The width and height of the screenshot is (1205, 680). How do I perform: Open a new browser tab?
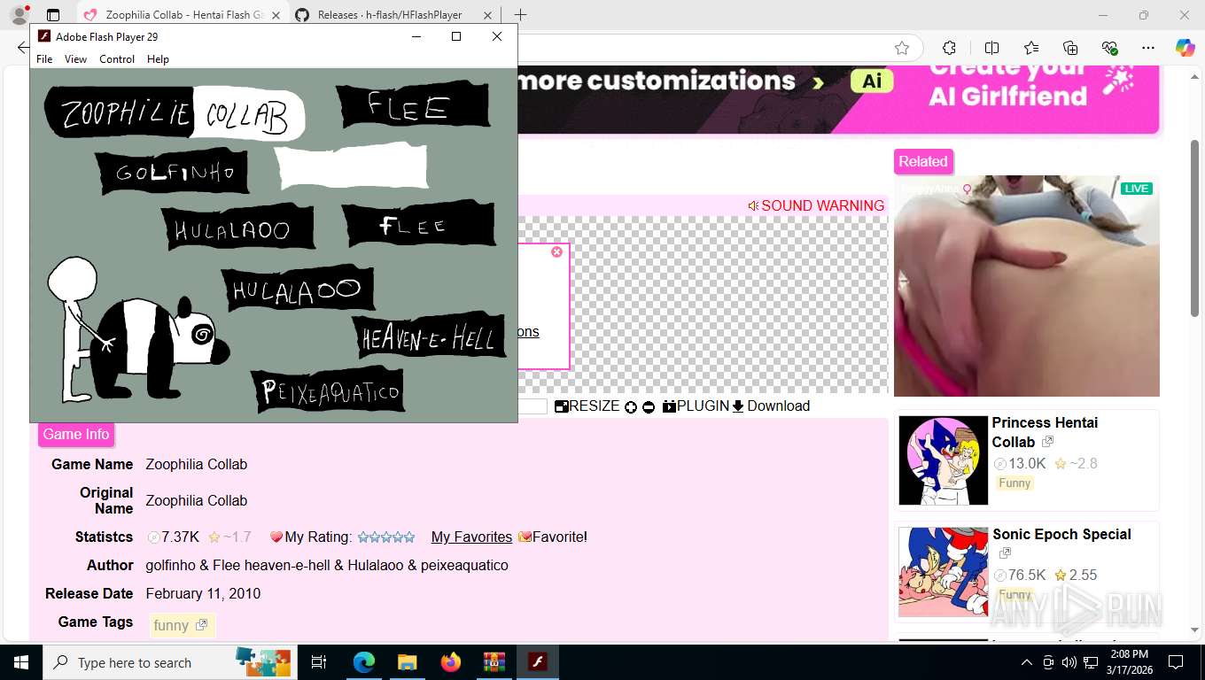tap(520, 15)
